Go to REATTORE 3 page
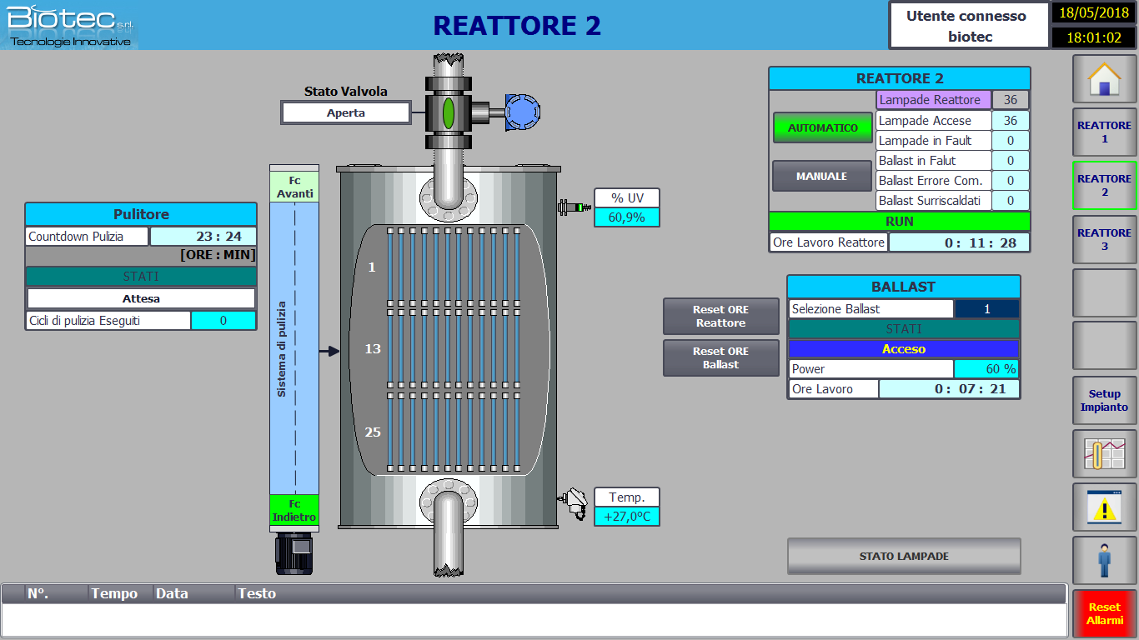1139x640 pixels. pyautogui.click(x=1104, y=239)
